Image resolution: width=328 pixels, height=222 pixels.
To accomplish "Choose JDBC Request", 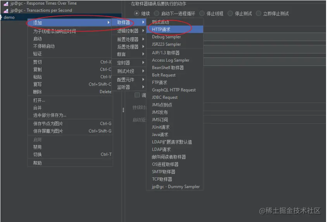I will tap(175, 97).
